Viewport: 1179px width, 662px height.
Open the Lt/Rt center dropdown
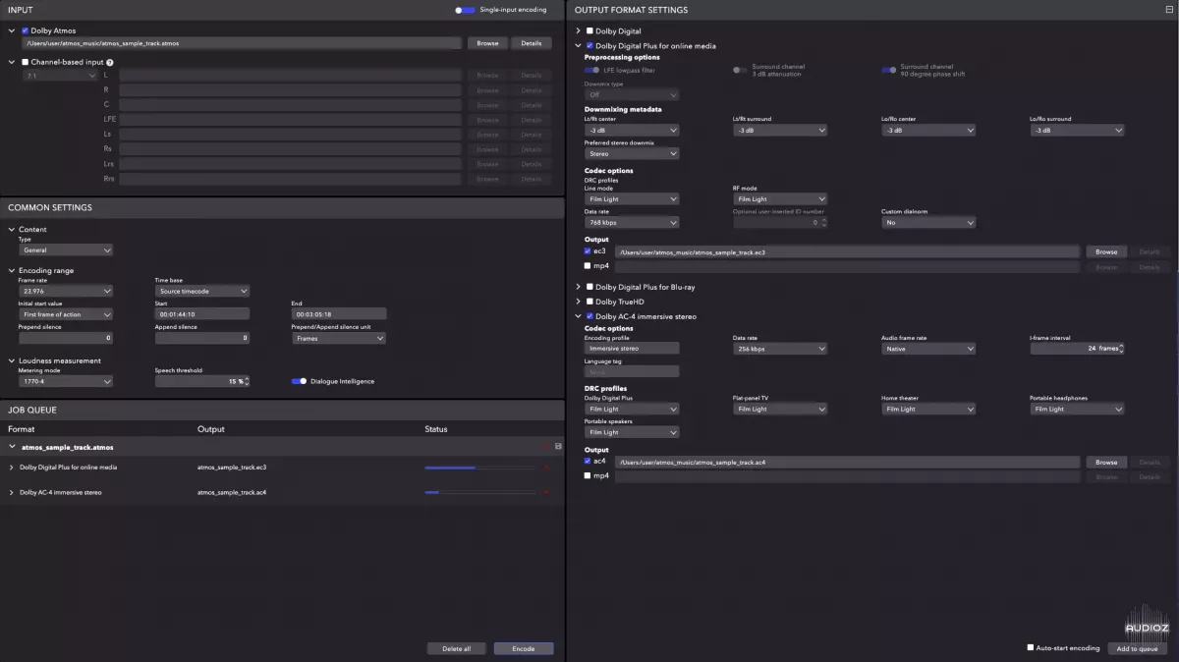click(x=632, y=130)
